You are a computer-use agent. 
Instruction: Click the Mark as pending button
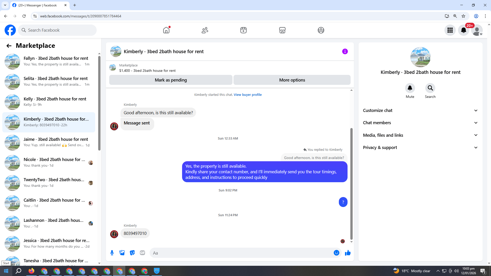pyautogui.click(x=171, y=80)
